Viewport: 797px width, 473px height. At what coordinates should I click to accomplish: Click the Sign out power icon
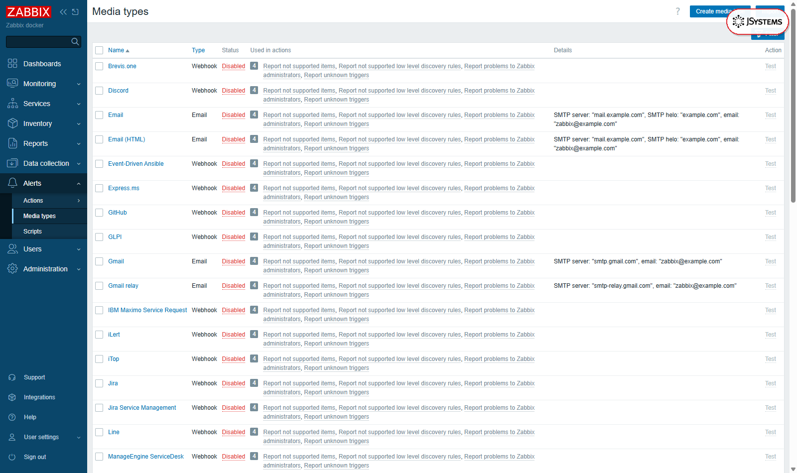point(12,457)
